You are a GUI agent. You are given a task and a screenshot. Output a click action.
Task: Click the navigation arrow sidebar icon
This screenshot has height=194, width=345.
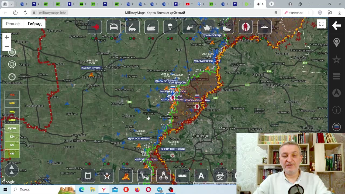[337, 93]
